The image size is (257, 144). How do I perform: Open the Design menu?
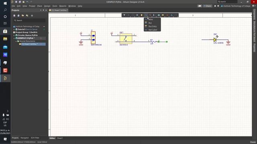point(47,6)
